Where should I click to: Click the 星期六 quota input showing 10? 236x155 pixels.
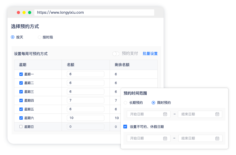click(x=85, y=118)
